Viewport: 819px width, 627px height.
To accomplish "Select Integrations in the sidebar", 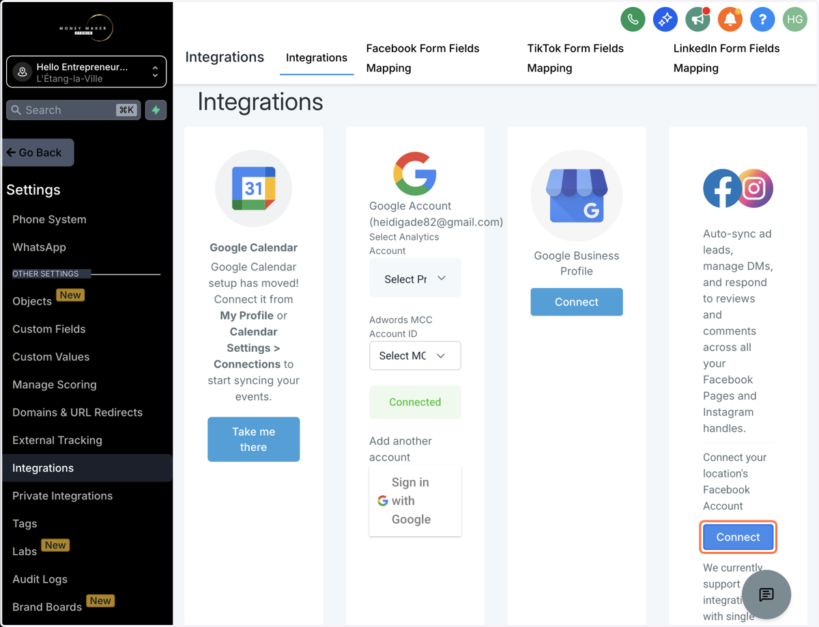I will click(87, 468).
